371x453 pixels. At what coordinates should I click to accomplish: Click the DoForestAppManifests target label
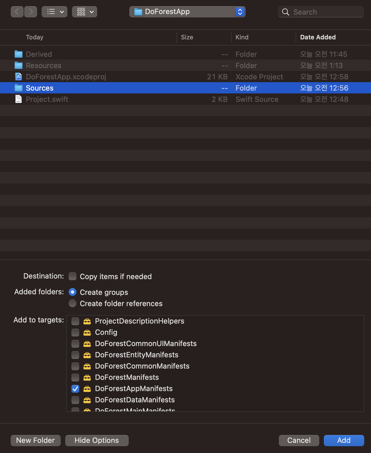tap(134, 389)
